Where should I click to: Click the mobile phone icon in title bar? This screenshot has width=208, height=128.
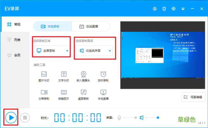pos(164,9)
